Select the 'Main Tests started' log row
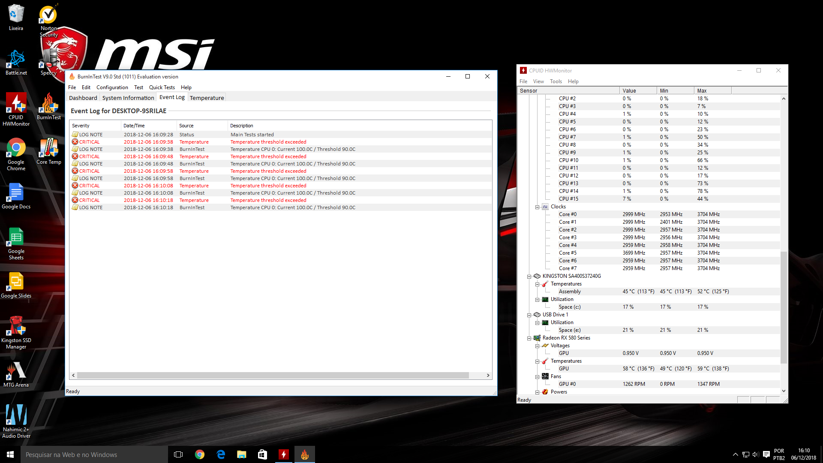This screenshot has width=823, height=463. tap(281, 135)
